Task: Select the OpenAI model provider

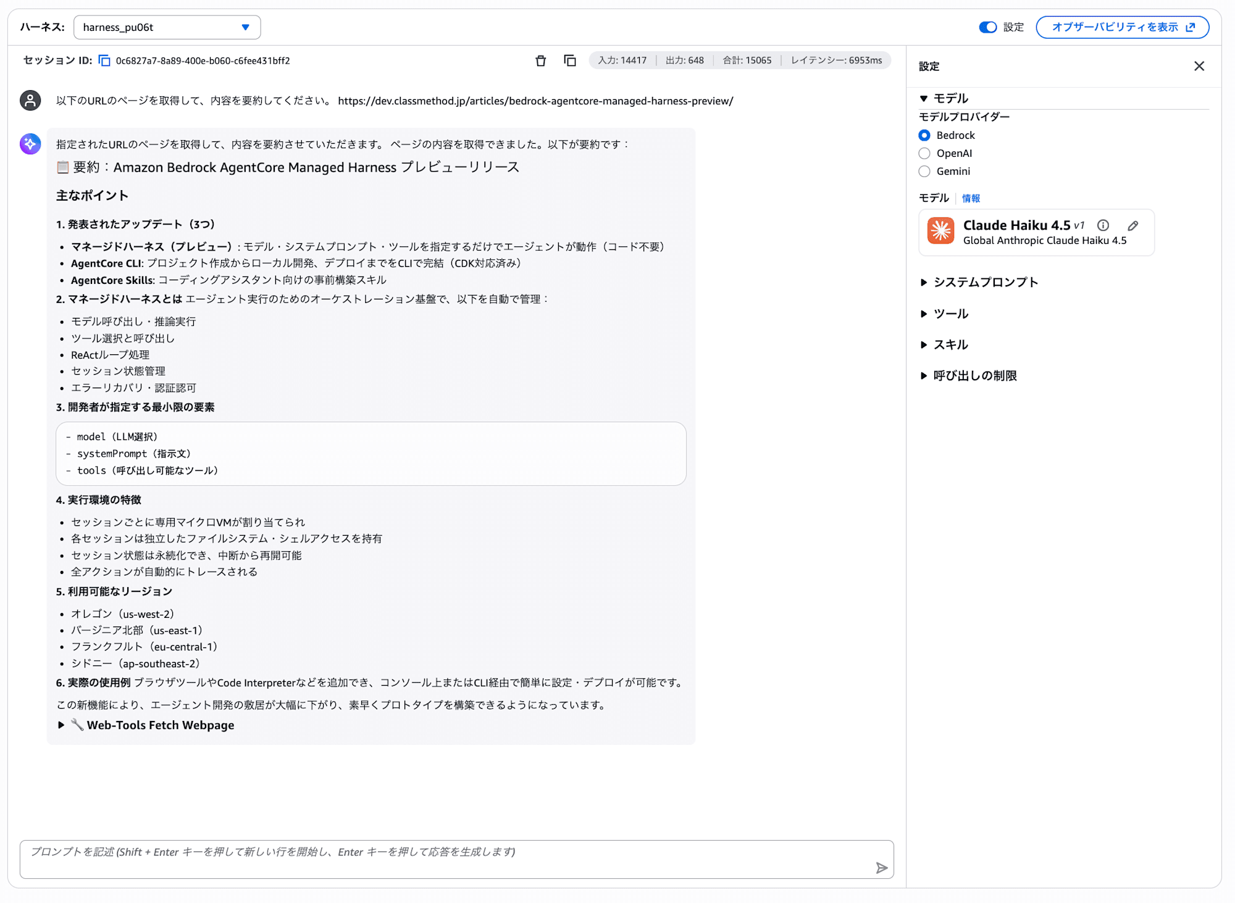Action: click(x=924, y=153)
